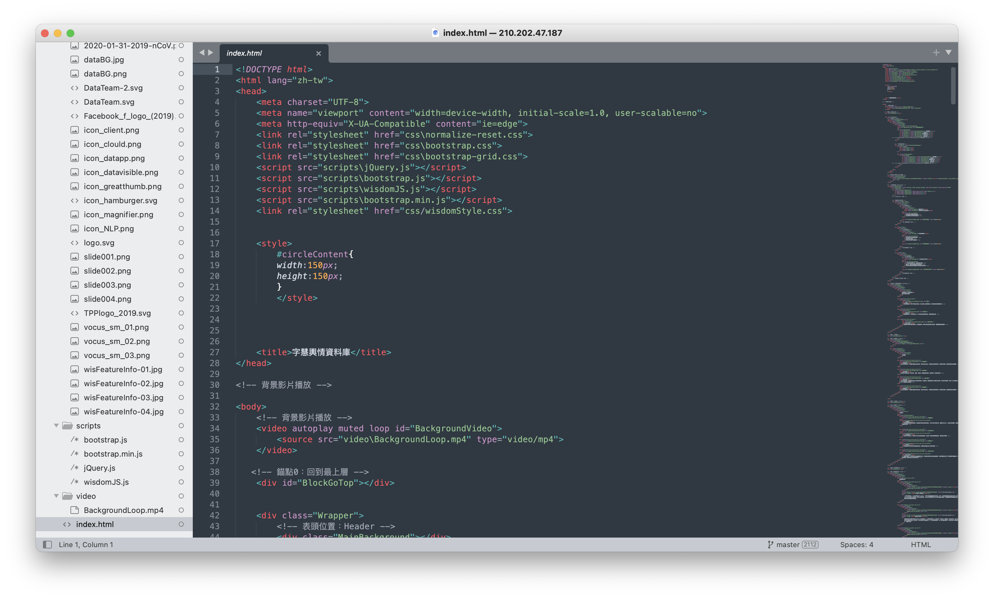Click git status circle for scripts folder

tap(181, 426)
